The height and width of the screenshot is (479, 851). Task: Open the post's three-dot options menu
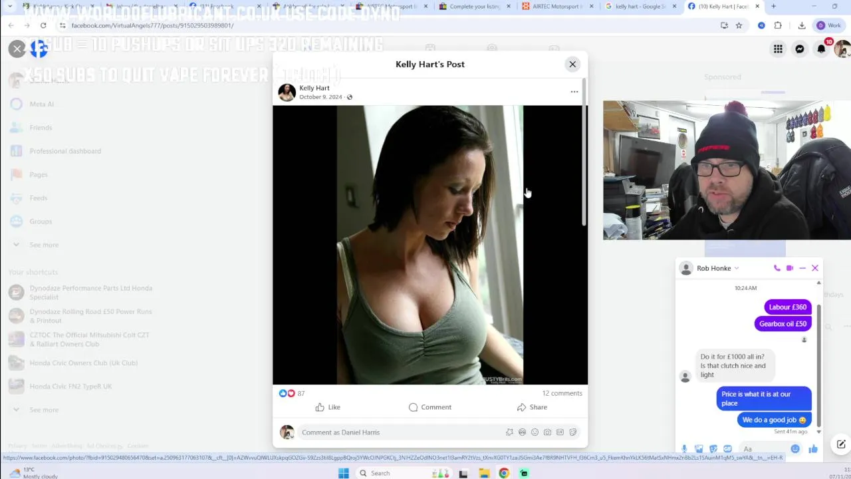(x=574, y=92)
